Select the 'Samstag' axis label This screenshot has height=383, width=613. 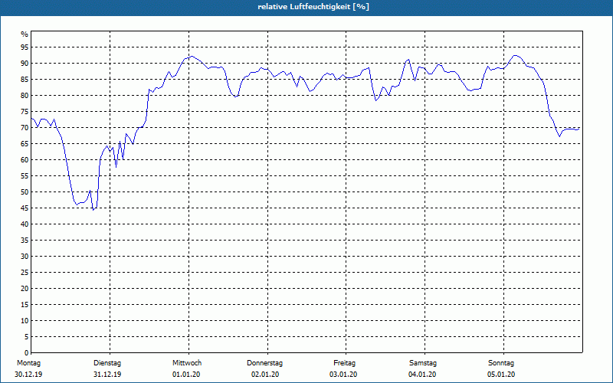coord(423,363)
